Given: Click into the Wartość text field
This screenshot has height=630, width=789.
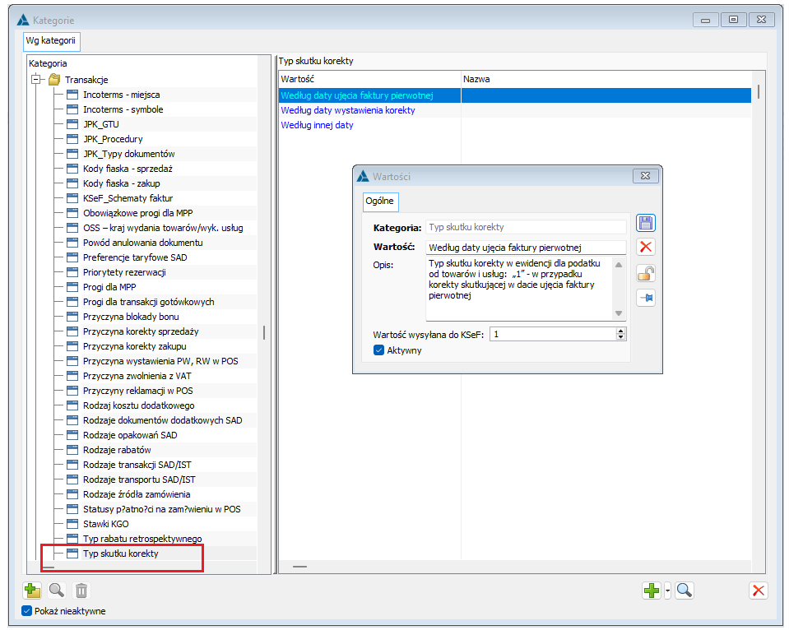Looking at the screenshot, I should 526,248.
